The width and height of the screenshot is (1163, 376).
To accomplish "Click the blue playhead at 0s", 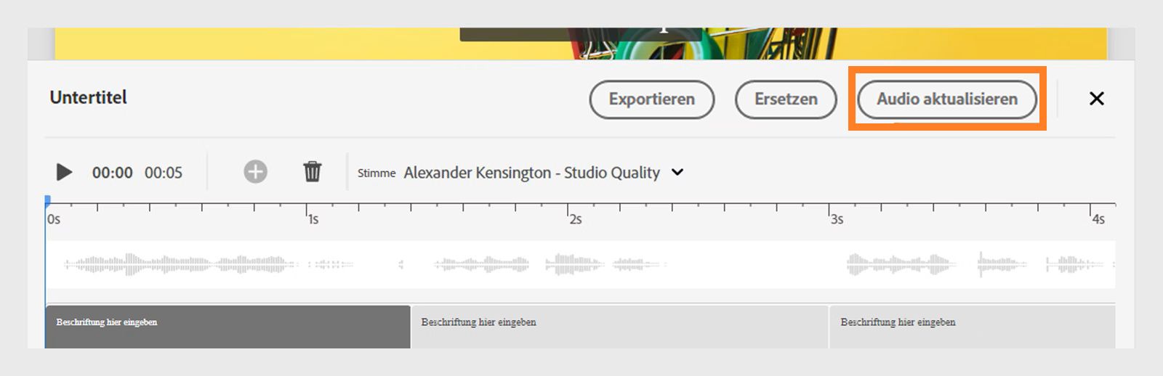I will click(48, 201).
